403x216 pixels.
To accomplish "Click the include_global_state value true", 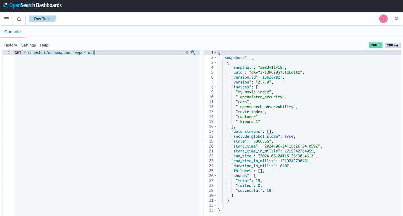I will tap(289, 137).
